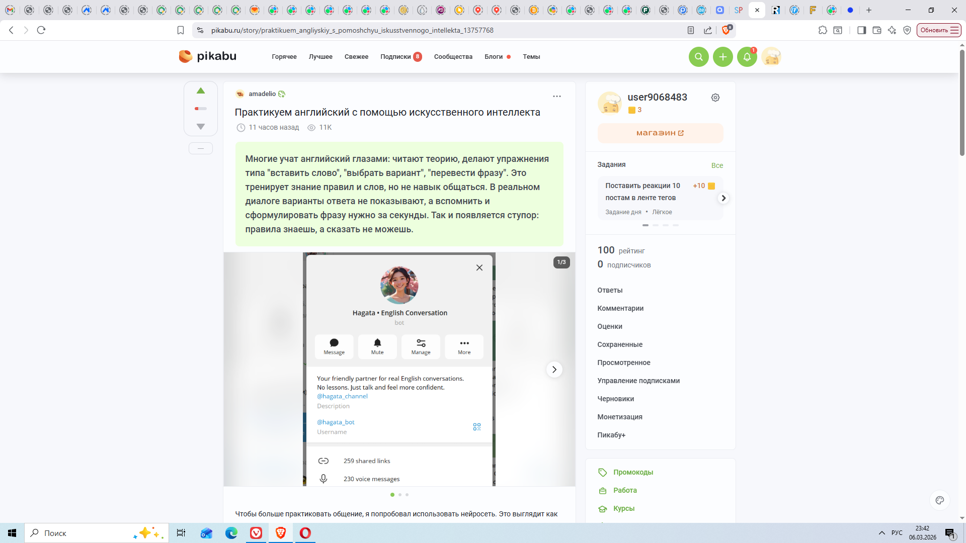Go to the Сообщества menu item
The width and height of the screenshot is (966, 543).
click(453, 57)
